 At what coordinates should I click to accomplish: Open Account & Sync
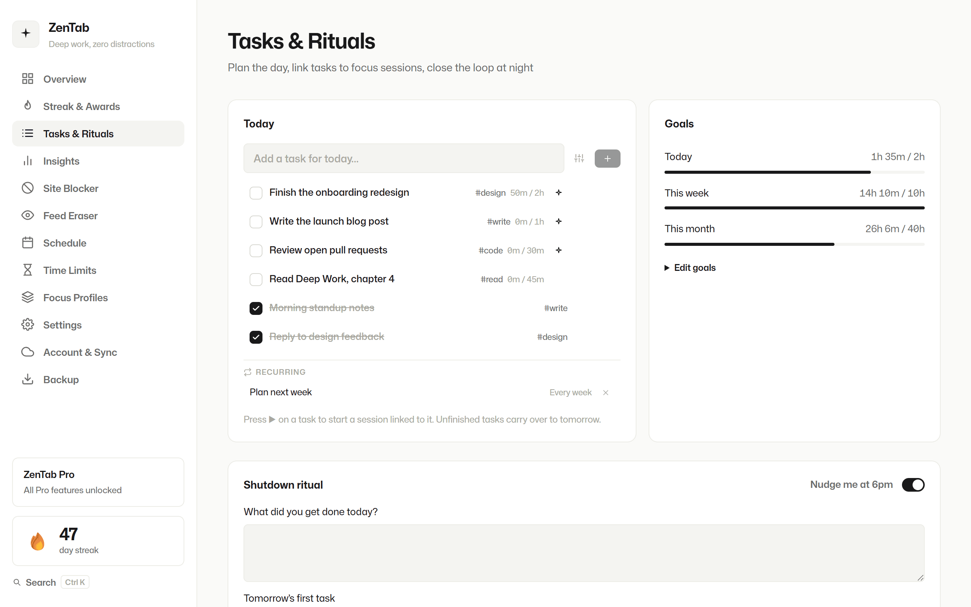click(x=98, y=352)
